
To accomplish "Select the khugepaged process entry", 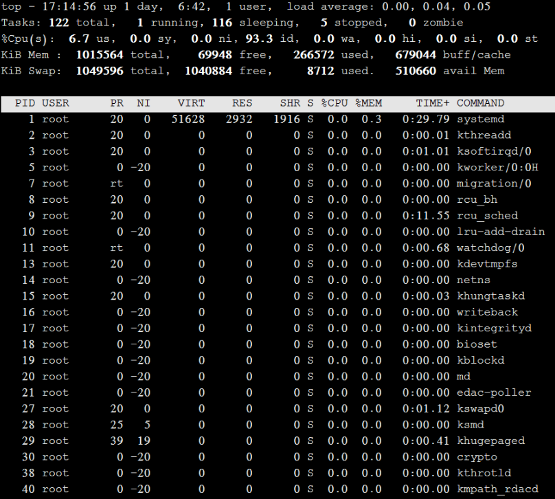I will tap(275, 441).
